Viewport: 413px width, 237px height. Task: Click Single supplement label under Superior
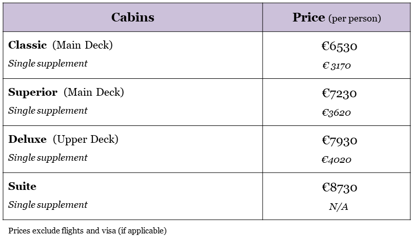pyautogui.click(x=48, y=111)
